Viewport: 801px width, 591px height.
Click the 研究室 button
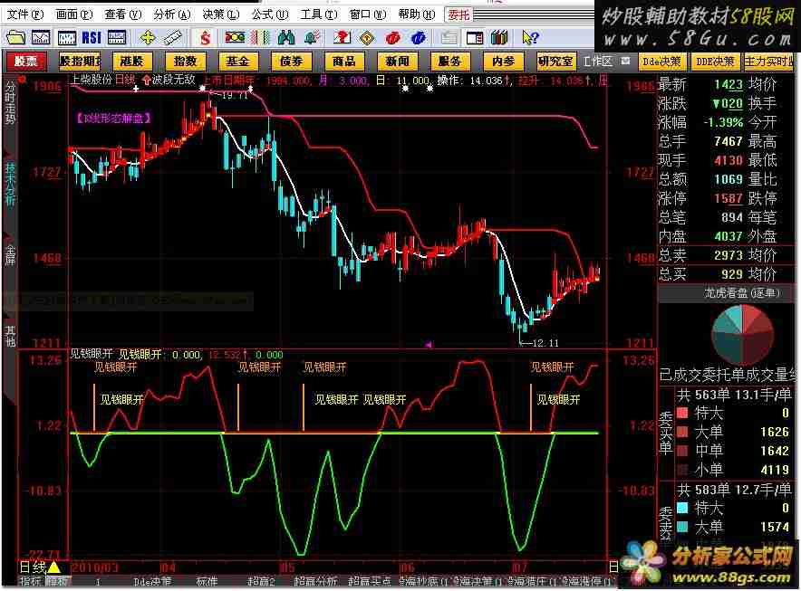pos(555,62)
